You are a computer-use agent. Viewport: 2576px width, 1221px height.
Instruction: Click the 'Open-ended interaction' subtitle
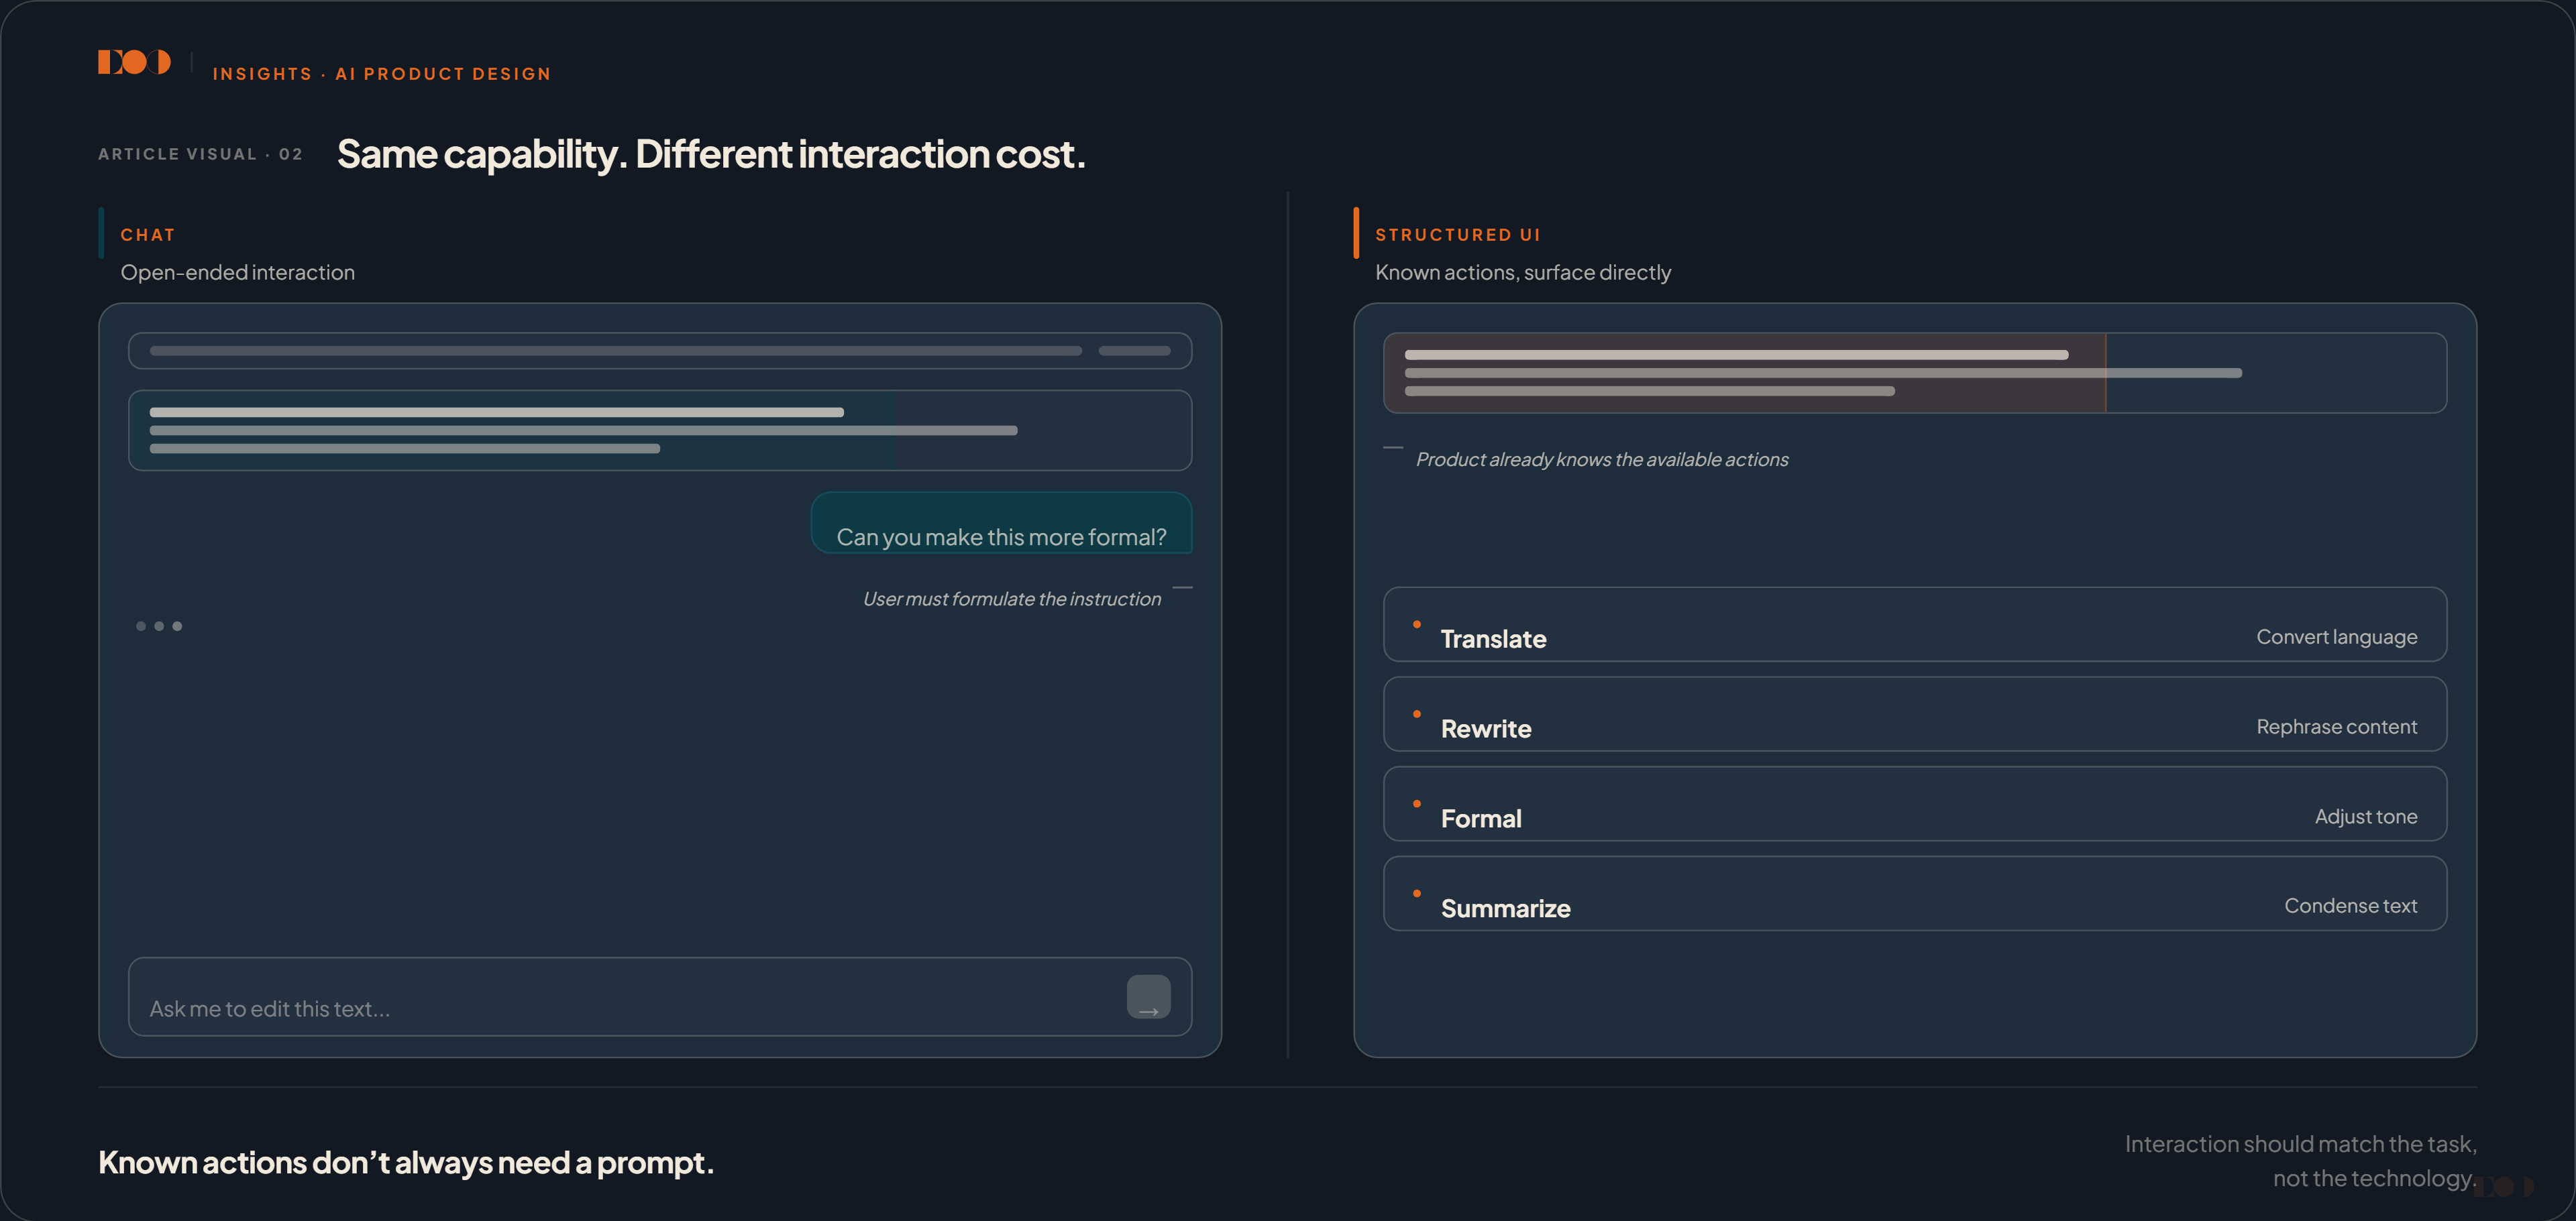point(238,273)
